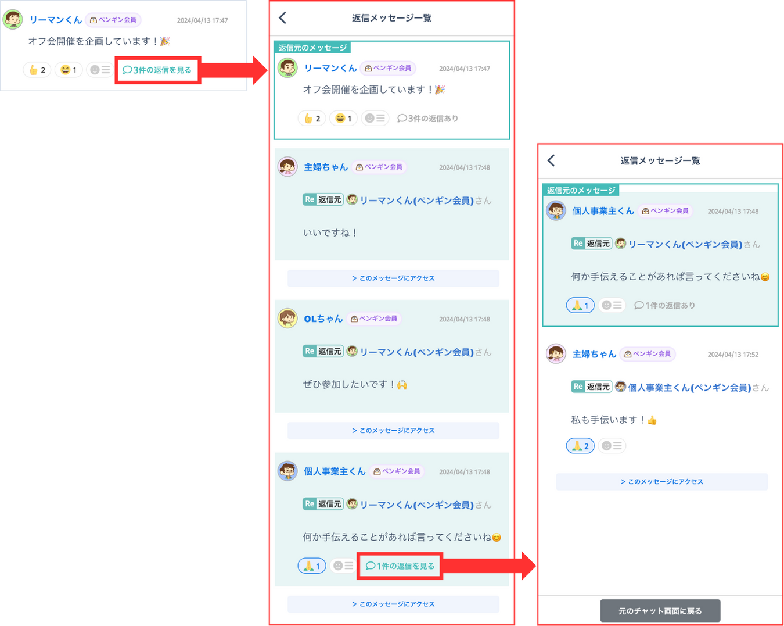The height and width of the screenshot is (626, 784).
Task: Open リーマンくん's avatar in the left chat snippet
Action: pyautogui.click(x=13, y=19)
